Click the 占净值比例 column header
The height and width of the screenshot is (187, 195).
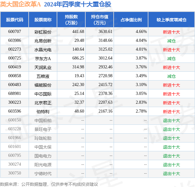[131, 20]
